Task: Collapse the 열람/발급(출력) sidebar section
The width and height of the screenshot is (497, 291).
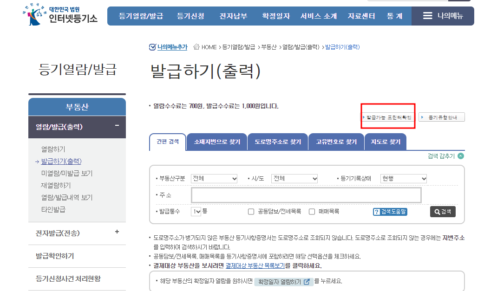Action: pyautogui.click(x=117, y=126)
